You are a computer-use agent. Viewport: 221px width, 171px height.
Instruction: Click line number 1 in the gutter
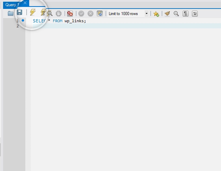click(17, 21)
